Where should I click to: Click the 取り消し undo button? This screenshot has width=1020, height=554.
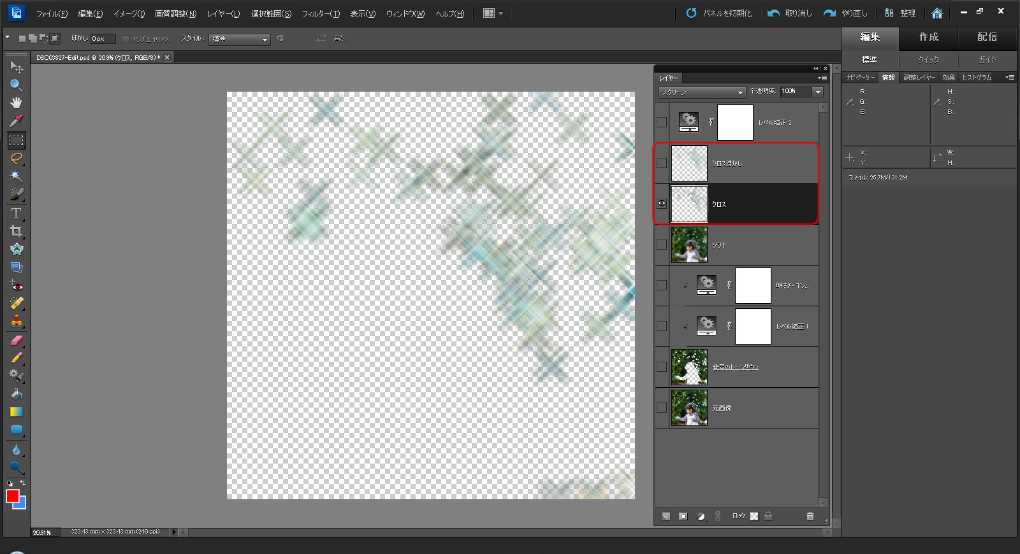pyautogui.click(x=790, y=13)
